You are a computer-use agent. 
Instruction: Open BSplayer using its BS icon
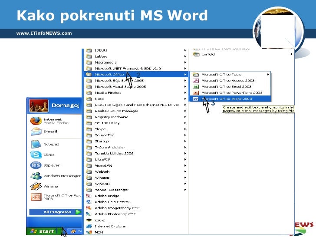pyautogui.click(x=36, y=165)
